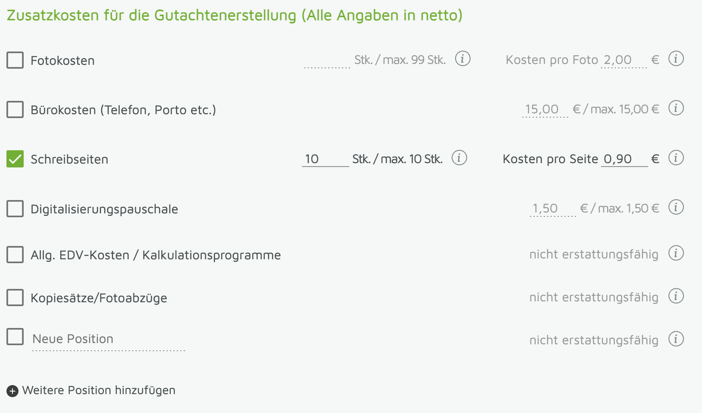Click info icon beside Kosten pro Foto

tap(676, 58)
